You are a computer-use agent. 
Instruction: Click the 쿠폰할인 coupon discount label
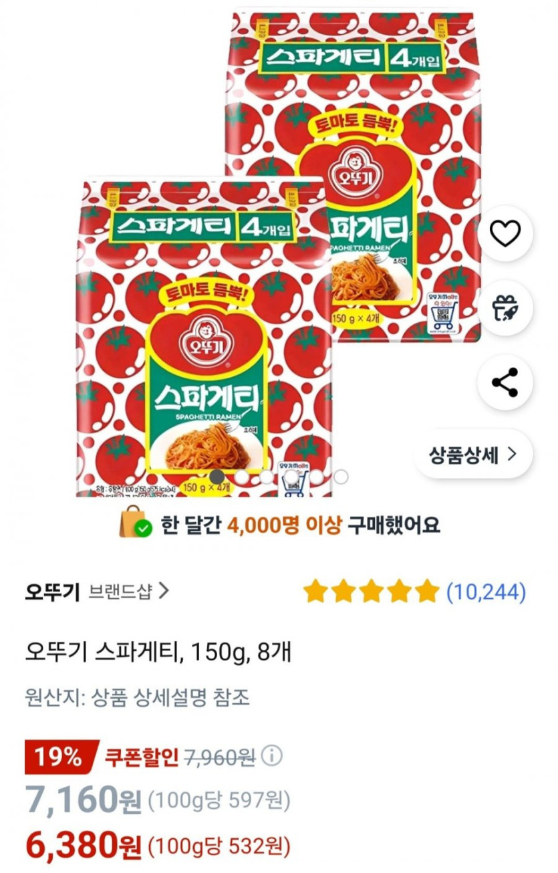tap(141, 757)
